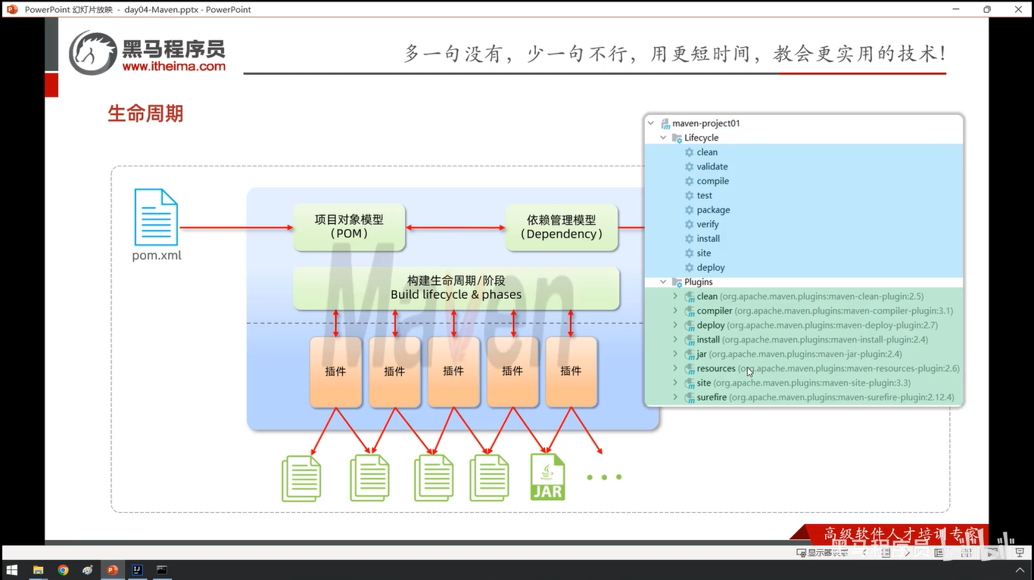Screen dimensions: 1034x580
Task: Click the maven-deploy-plugin icon
Action: (x=689, y=325)
